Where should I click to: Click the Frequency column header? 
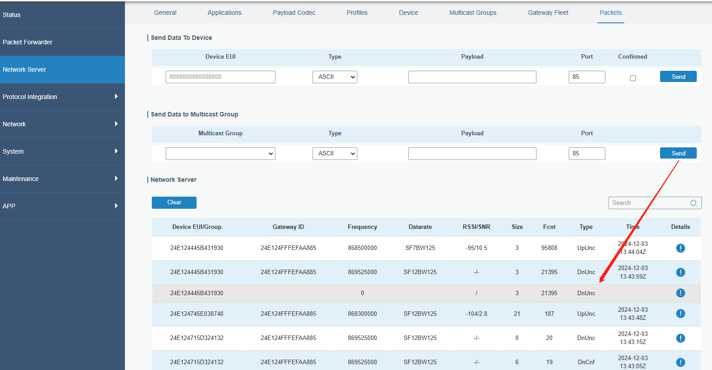coord(362,227)
